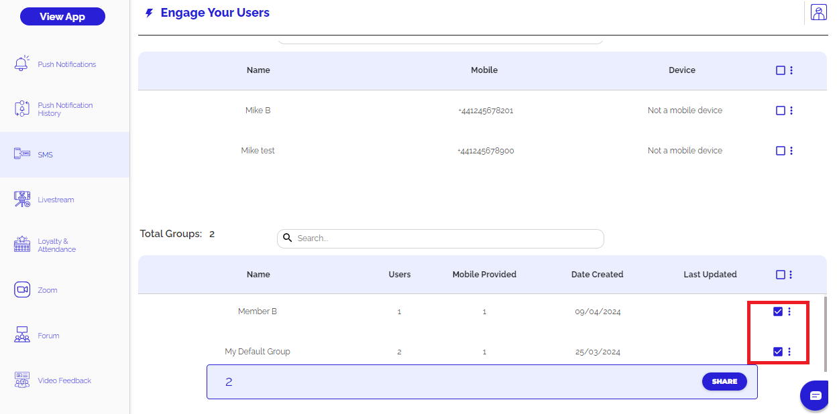Click the SHARE button
839x414 pixels.
(724, 381)
